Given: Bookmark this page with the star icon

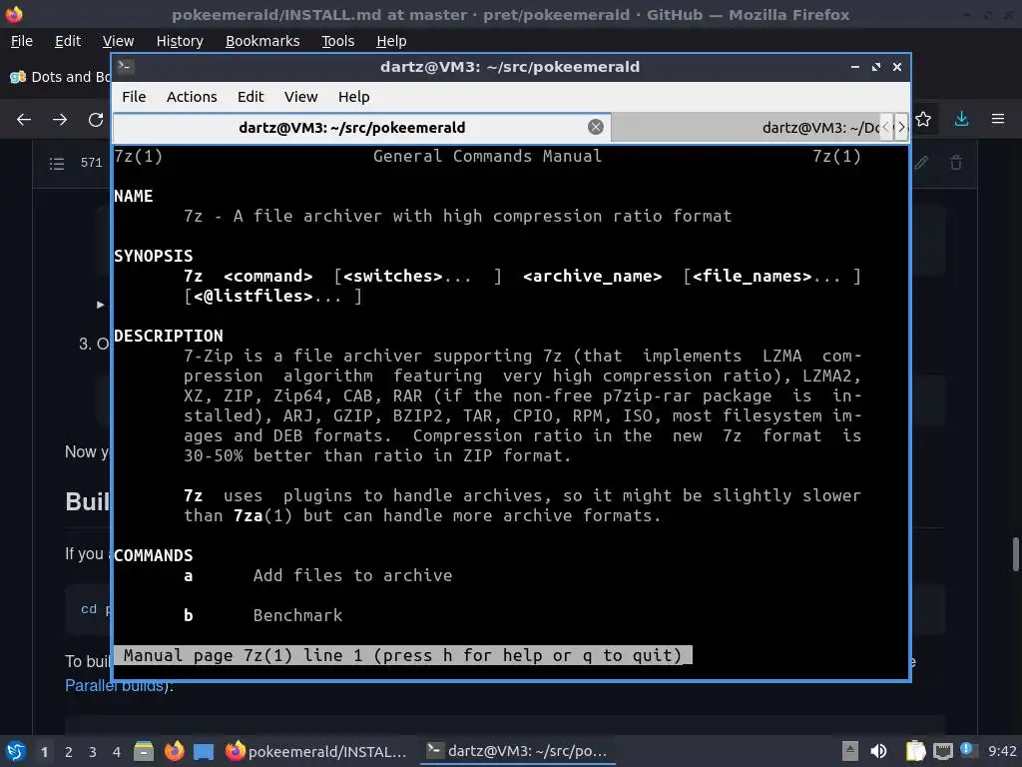Looking at the screenshot, I should [x=923, y=120].
